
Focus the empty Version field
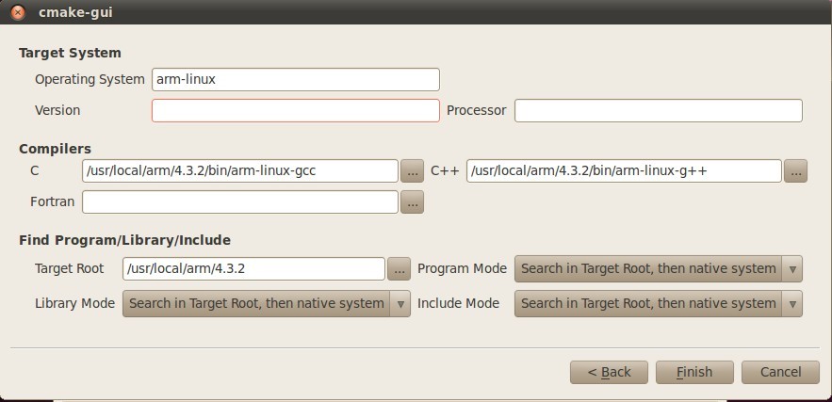coord(296,110)
